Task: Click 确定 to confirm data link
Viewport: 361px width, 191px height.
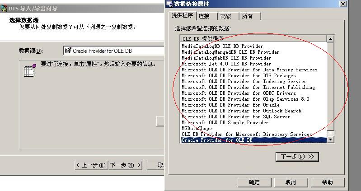Action: 254,182
